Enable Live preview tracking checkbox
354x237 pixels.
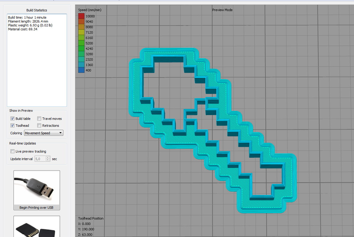12,151
